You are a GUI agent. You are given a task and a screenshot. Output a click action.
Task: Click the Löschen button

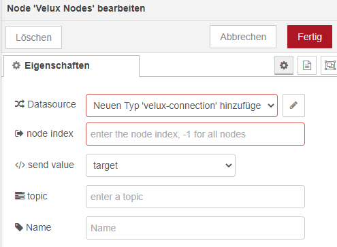(33, 37)
